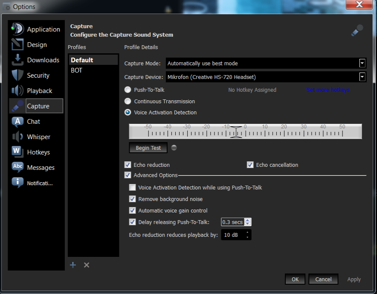Increase the delay seconds with up arrow
Screen dimensions: 377x294
(x=247, y=220)
